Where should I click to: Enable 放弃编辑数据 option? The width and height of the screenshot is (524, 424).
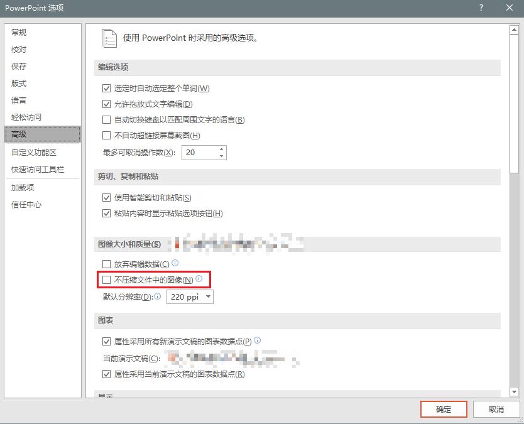tap(106, 263)
